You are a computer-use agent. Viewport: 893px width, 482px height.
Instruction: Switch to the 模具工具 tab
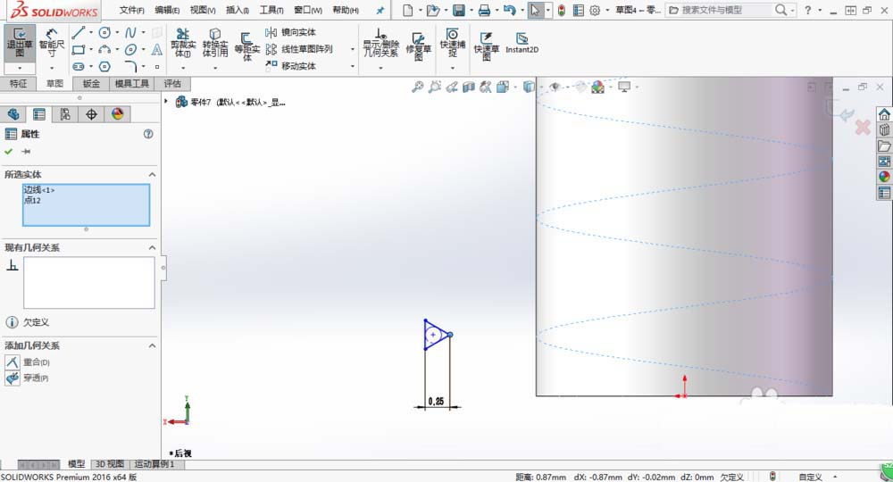point(132,84)
